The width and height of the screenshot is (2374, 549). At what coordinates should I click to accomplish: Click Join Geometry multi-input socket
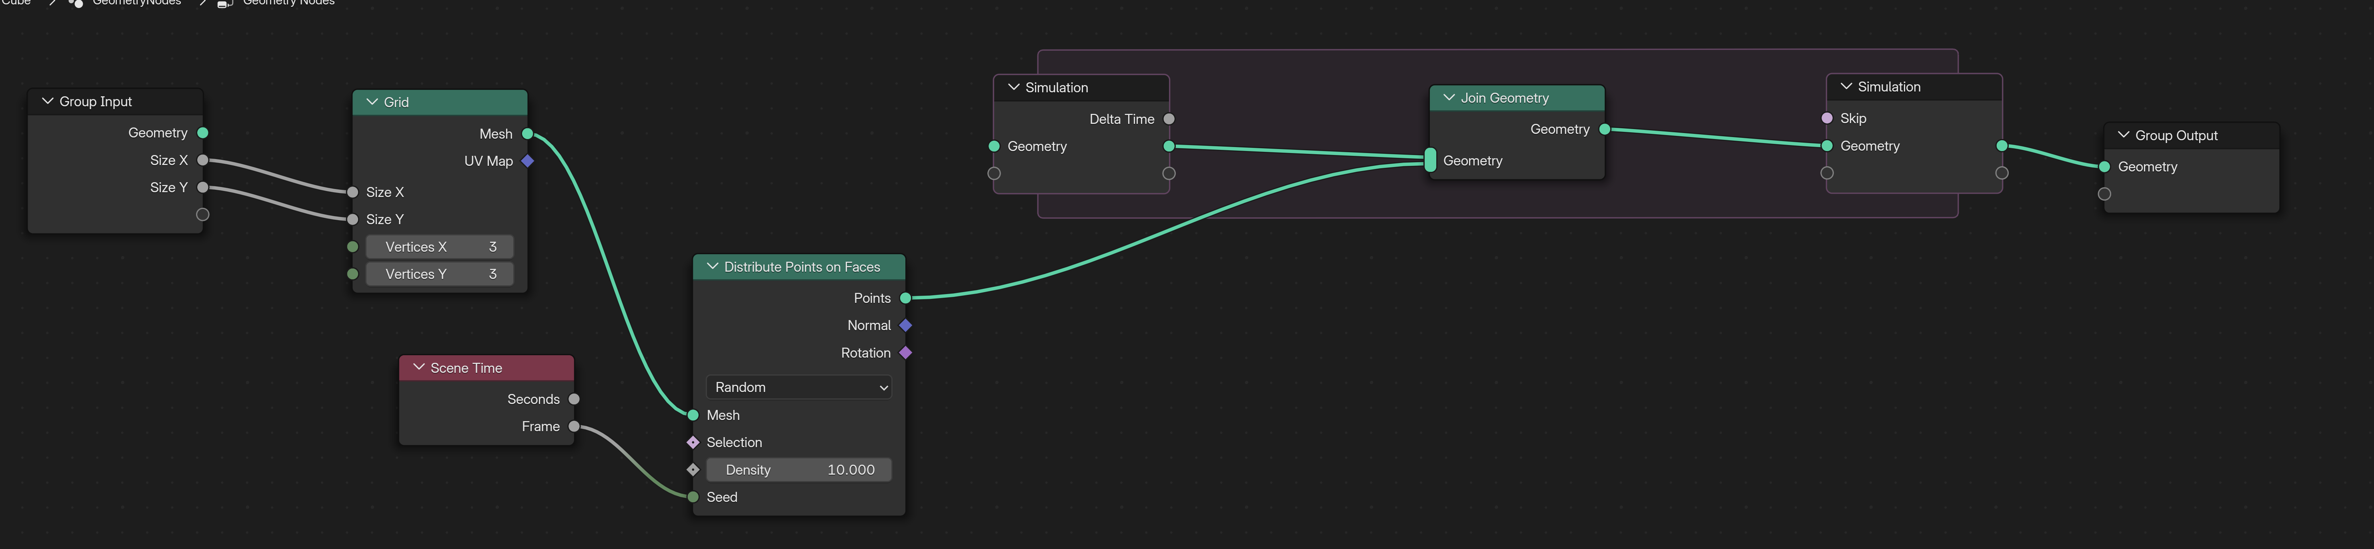[1429, 160]
